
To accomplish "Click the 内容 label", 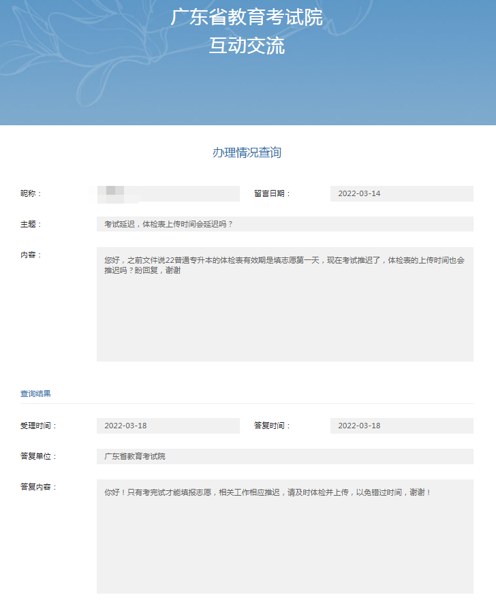I will click(x=31, y=255).
